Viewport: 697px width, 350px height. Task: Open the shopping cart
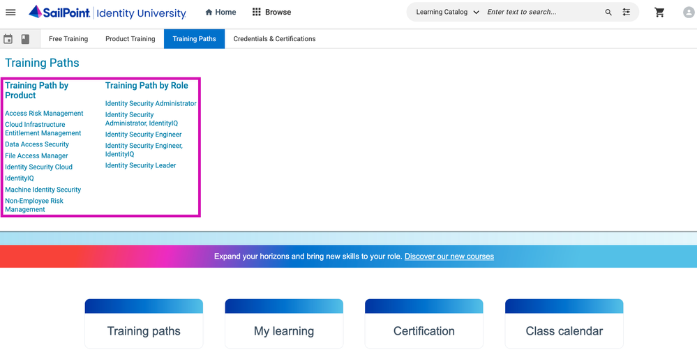click(x=659, y=13)
